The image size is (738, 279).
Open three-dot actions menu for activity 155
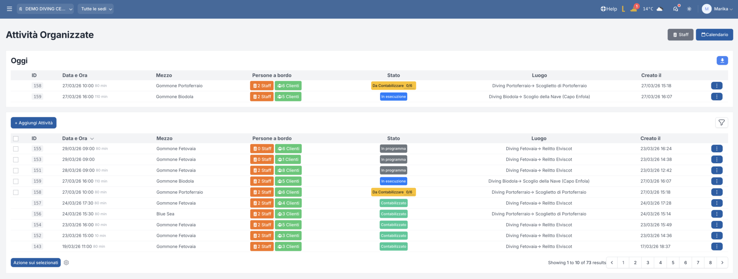point(716,148)
